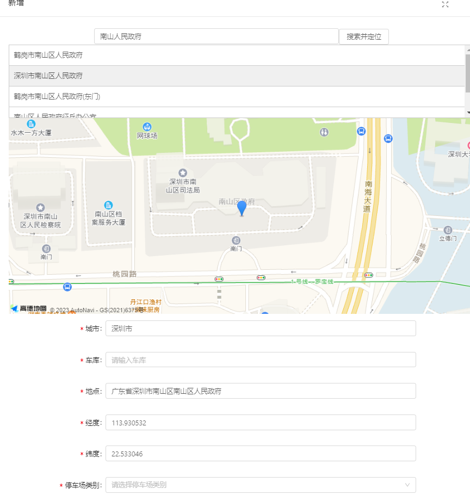Click the 城市 input field
This screenshot has height=495, width=470.
[261, 329]
